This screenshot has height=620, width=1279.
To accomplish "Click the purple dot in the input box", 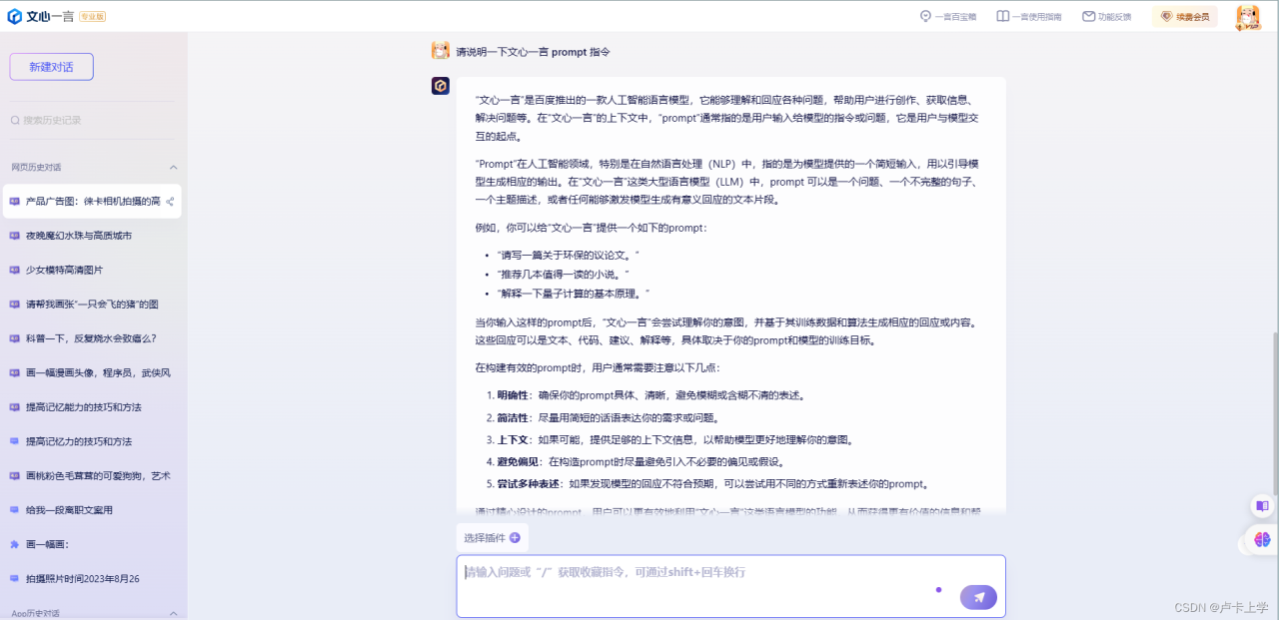I will pyautogui.click(x=938, y=590).
